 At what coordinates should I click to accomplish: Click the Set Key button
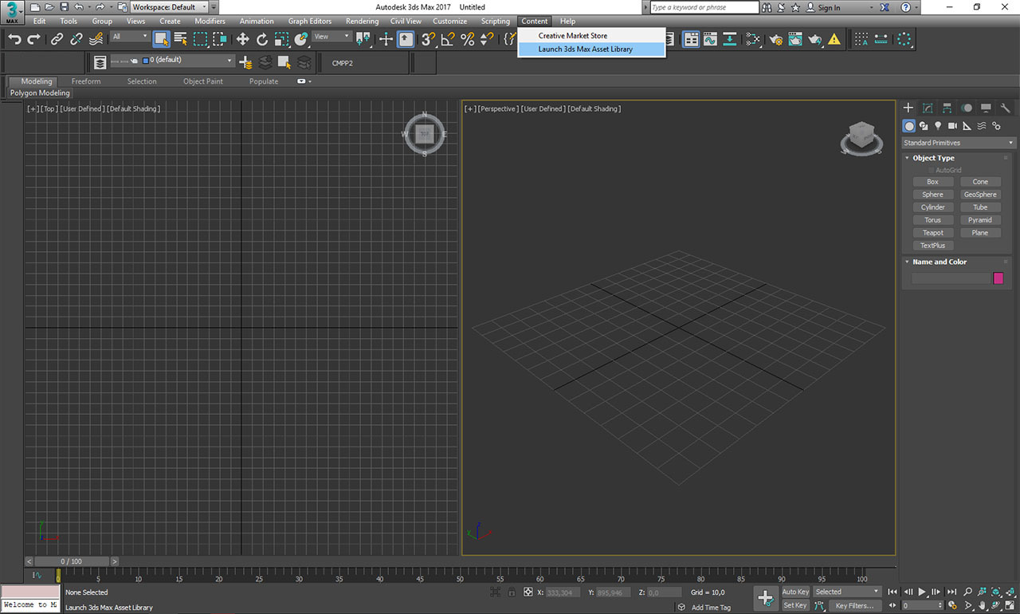coord(794,605)
